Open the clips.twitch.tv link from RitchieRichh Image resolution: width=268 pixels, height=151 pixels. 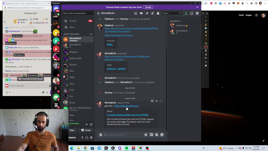127,58
